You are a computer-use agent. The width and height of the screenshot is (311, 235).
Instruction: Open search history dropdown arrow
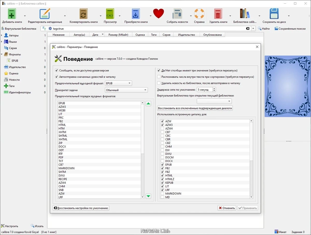253,29
